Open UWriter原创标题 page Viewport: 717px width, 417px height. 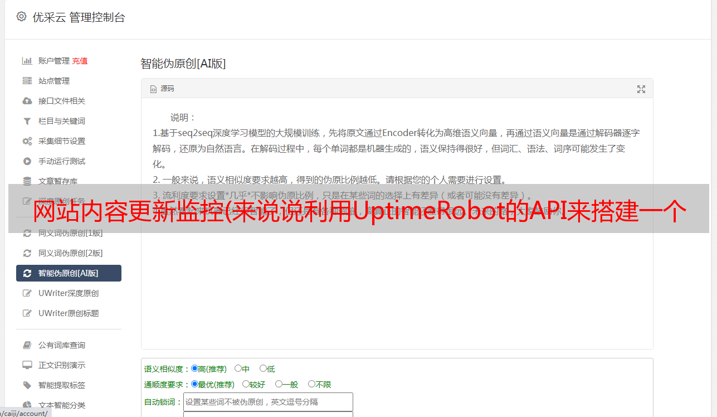click(x=69, y=313)
